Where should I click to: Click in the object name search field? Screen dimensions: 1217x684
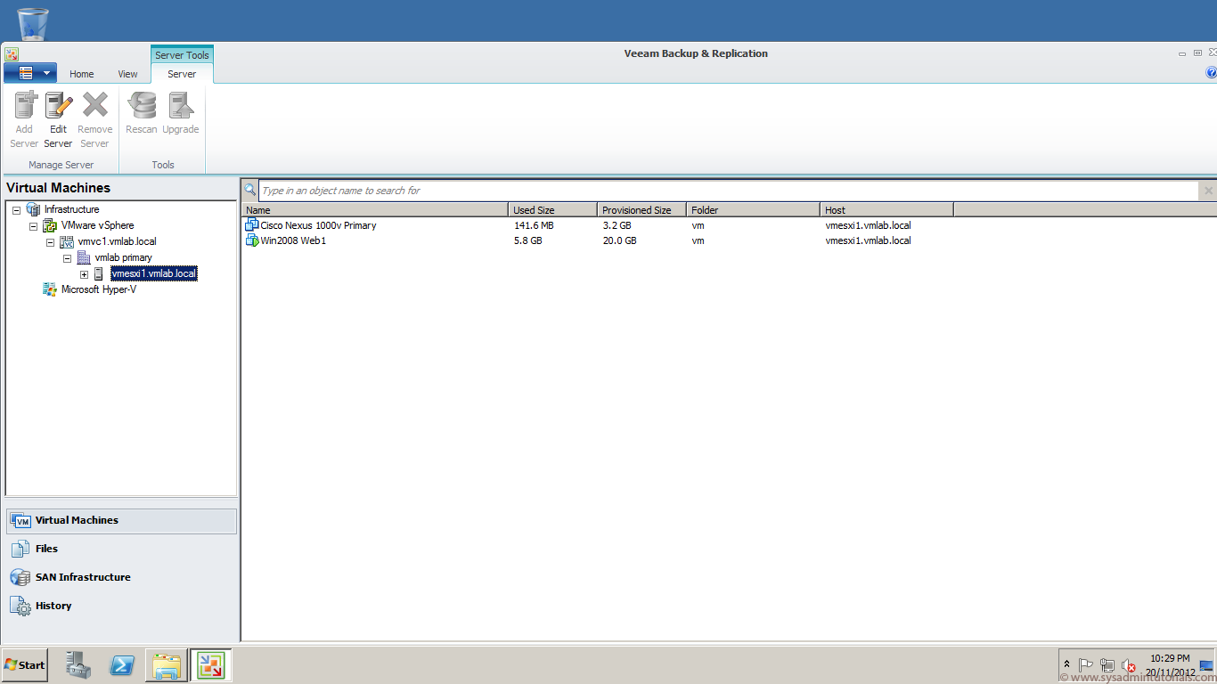(x=729, y=191)
